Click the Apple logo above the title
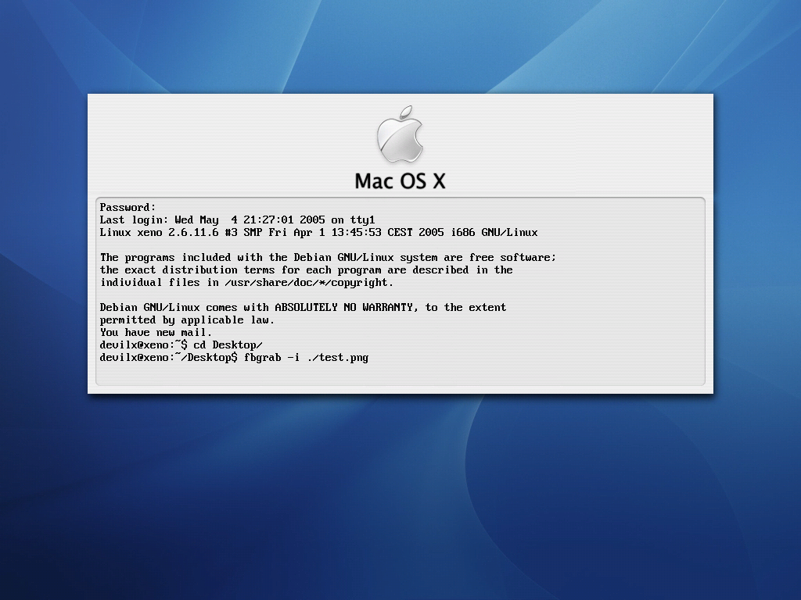Image resolution: width=801 pixels, height=600 pixels. [400, 134]
